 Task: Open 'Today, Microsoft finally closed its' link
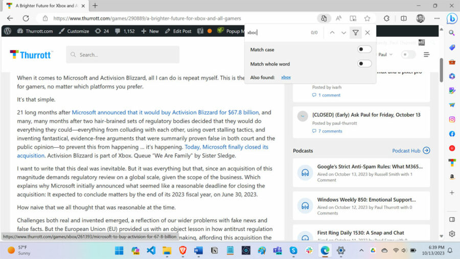[226, 147]
